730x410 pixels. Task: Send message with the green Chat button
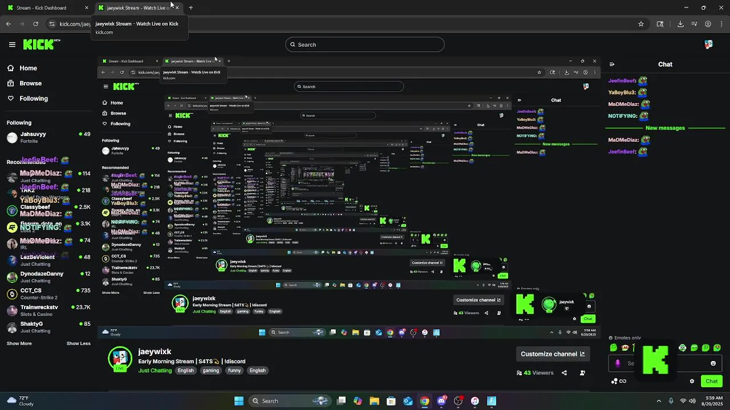click(712, 381)
